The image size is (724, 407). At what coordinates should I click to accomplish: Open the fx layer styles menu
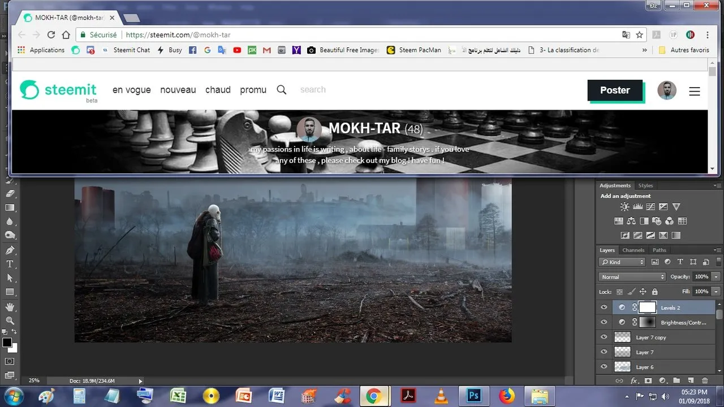(x=633, y=381)
